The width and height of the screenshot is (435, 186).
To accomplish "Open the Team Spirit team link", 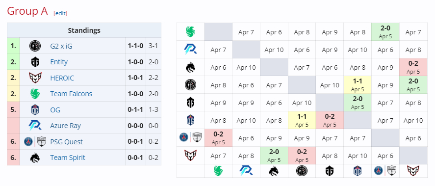I will pos(68,158).
